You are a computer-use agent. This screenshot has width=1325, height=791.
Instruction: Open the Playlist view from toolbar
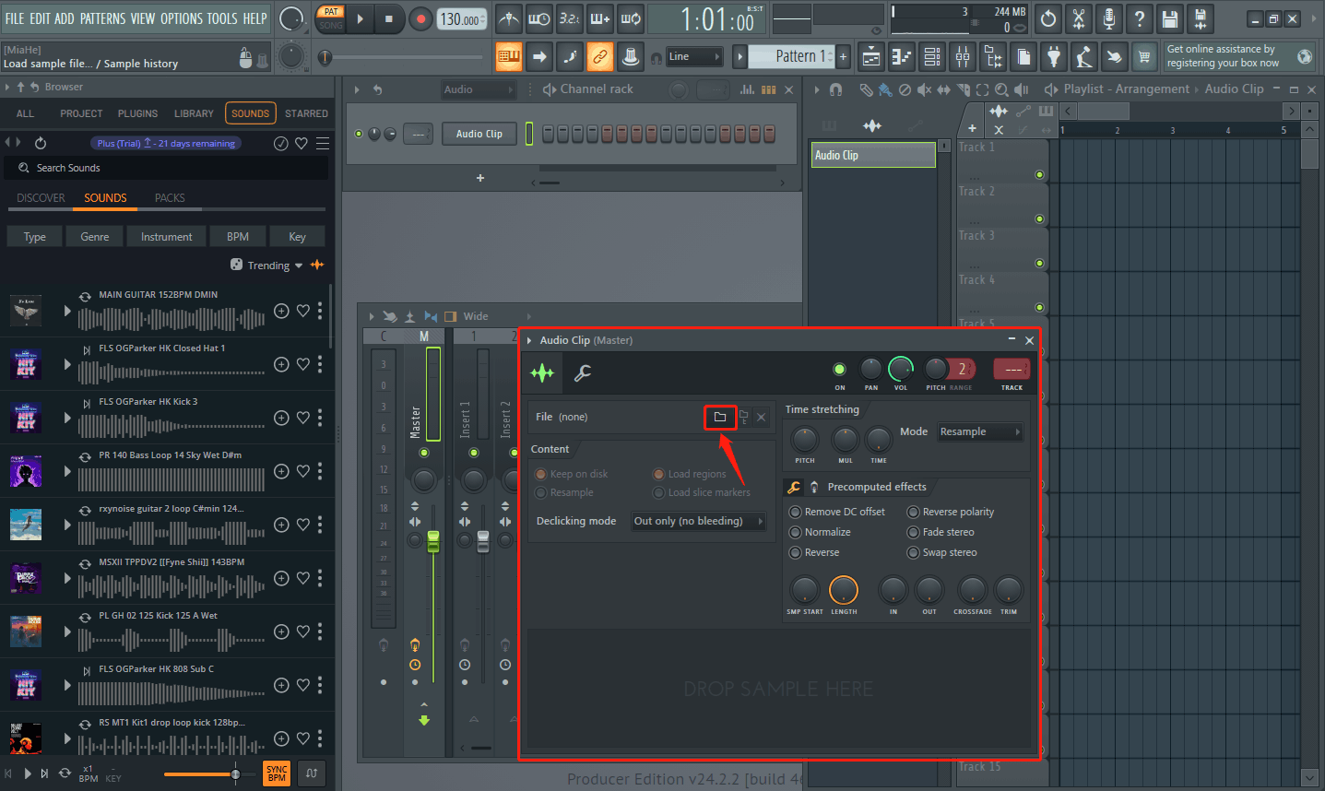tap(871, 57)
